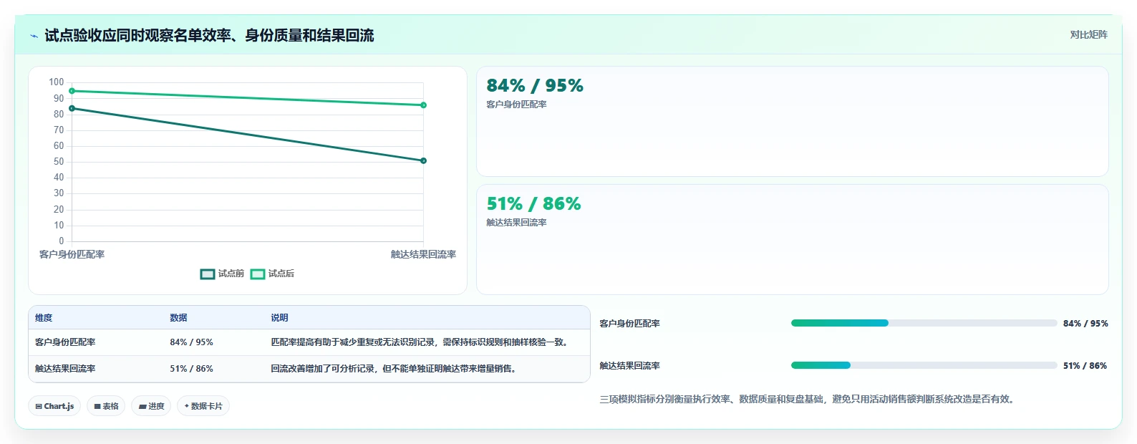The height and width of the screenshot is (444, 1137).
Task: Click the 84% / 95% card value
Action: coord(535,86)
